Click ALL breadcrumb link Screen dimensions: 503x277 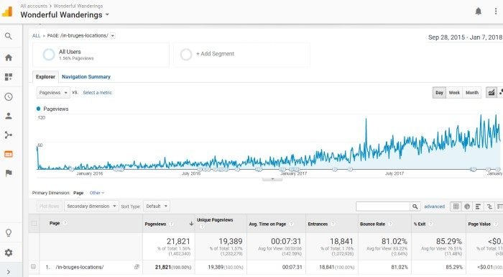tap(36, 36)
